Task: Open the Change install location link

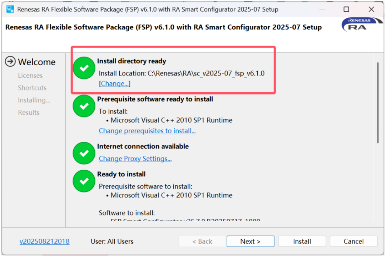Action: (115, 84)
